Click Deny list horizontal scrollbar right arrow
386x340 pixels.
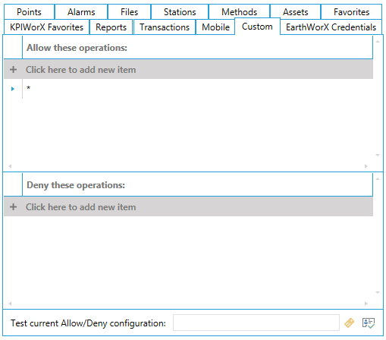click(x=366, y=304)
